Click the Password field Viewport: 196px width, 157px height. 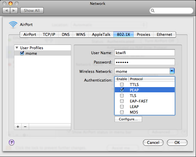point(145,62)
